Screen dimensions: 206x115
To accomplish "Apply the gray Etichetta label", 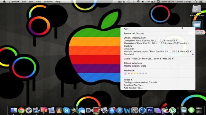I will click(146, 73).
